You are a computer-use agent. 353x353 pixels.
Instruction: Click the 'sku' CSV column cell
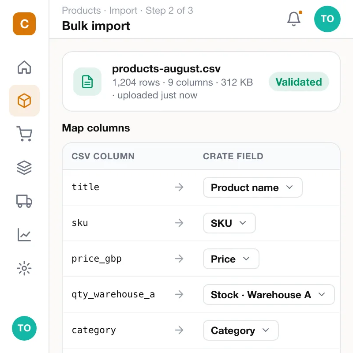click(80, 223)
